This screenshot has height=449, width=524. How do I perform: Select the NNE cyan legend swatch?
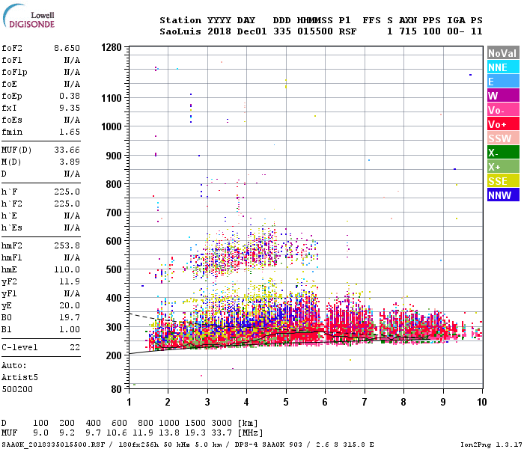pos(503,67)
